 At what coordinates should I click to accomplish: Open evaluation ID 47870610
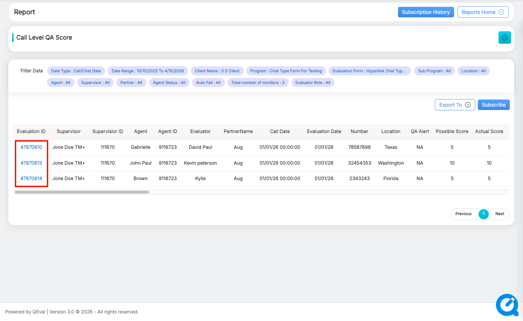click(x=31, y=147)
